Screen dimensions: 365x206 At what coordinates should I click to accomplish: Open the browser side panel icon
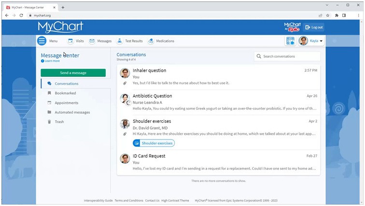(x=344, y=15)
